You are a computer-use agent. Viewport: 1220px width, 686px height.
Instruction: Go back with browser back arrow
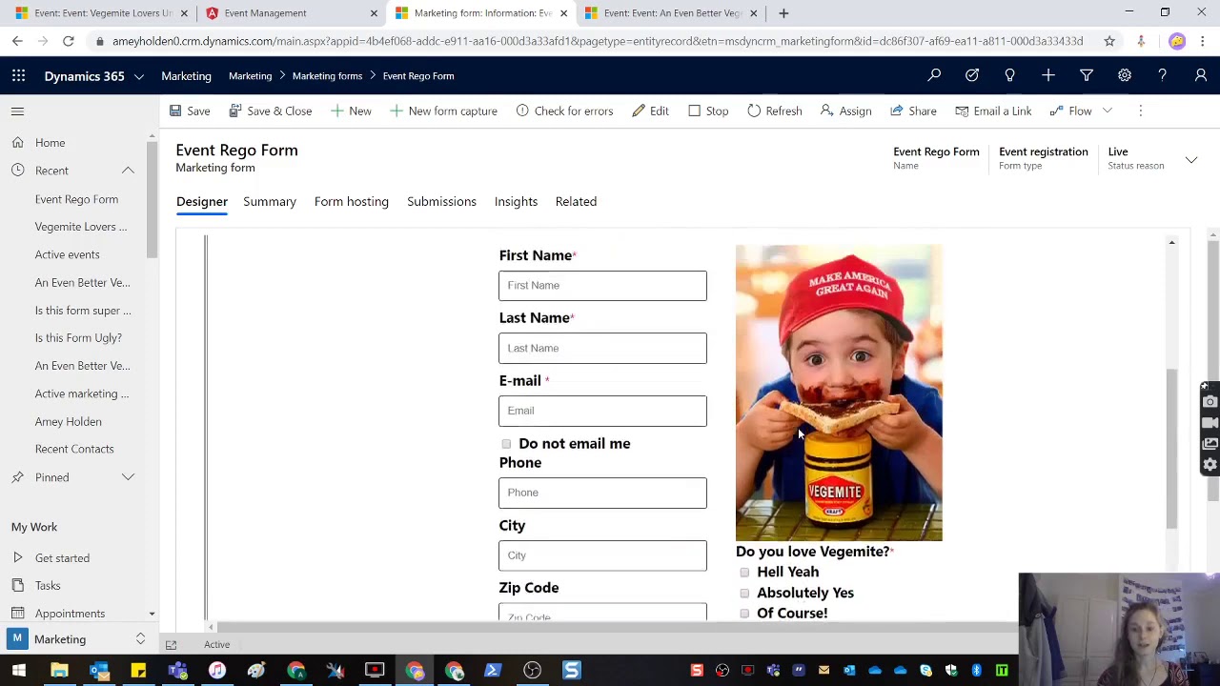tap(17, 41)
